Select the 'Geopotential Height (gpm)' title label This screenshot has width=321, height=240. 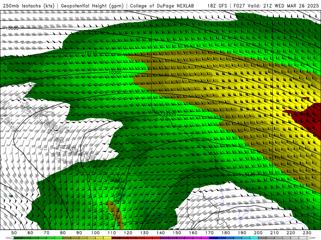[x=92, y=6]
